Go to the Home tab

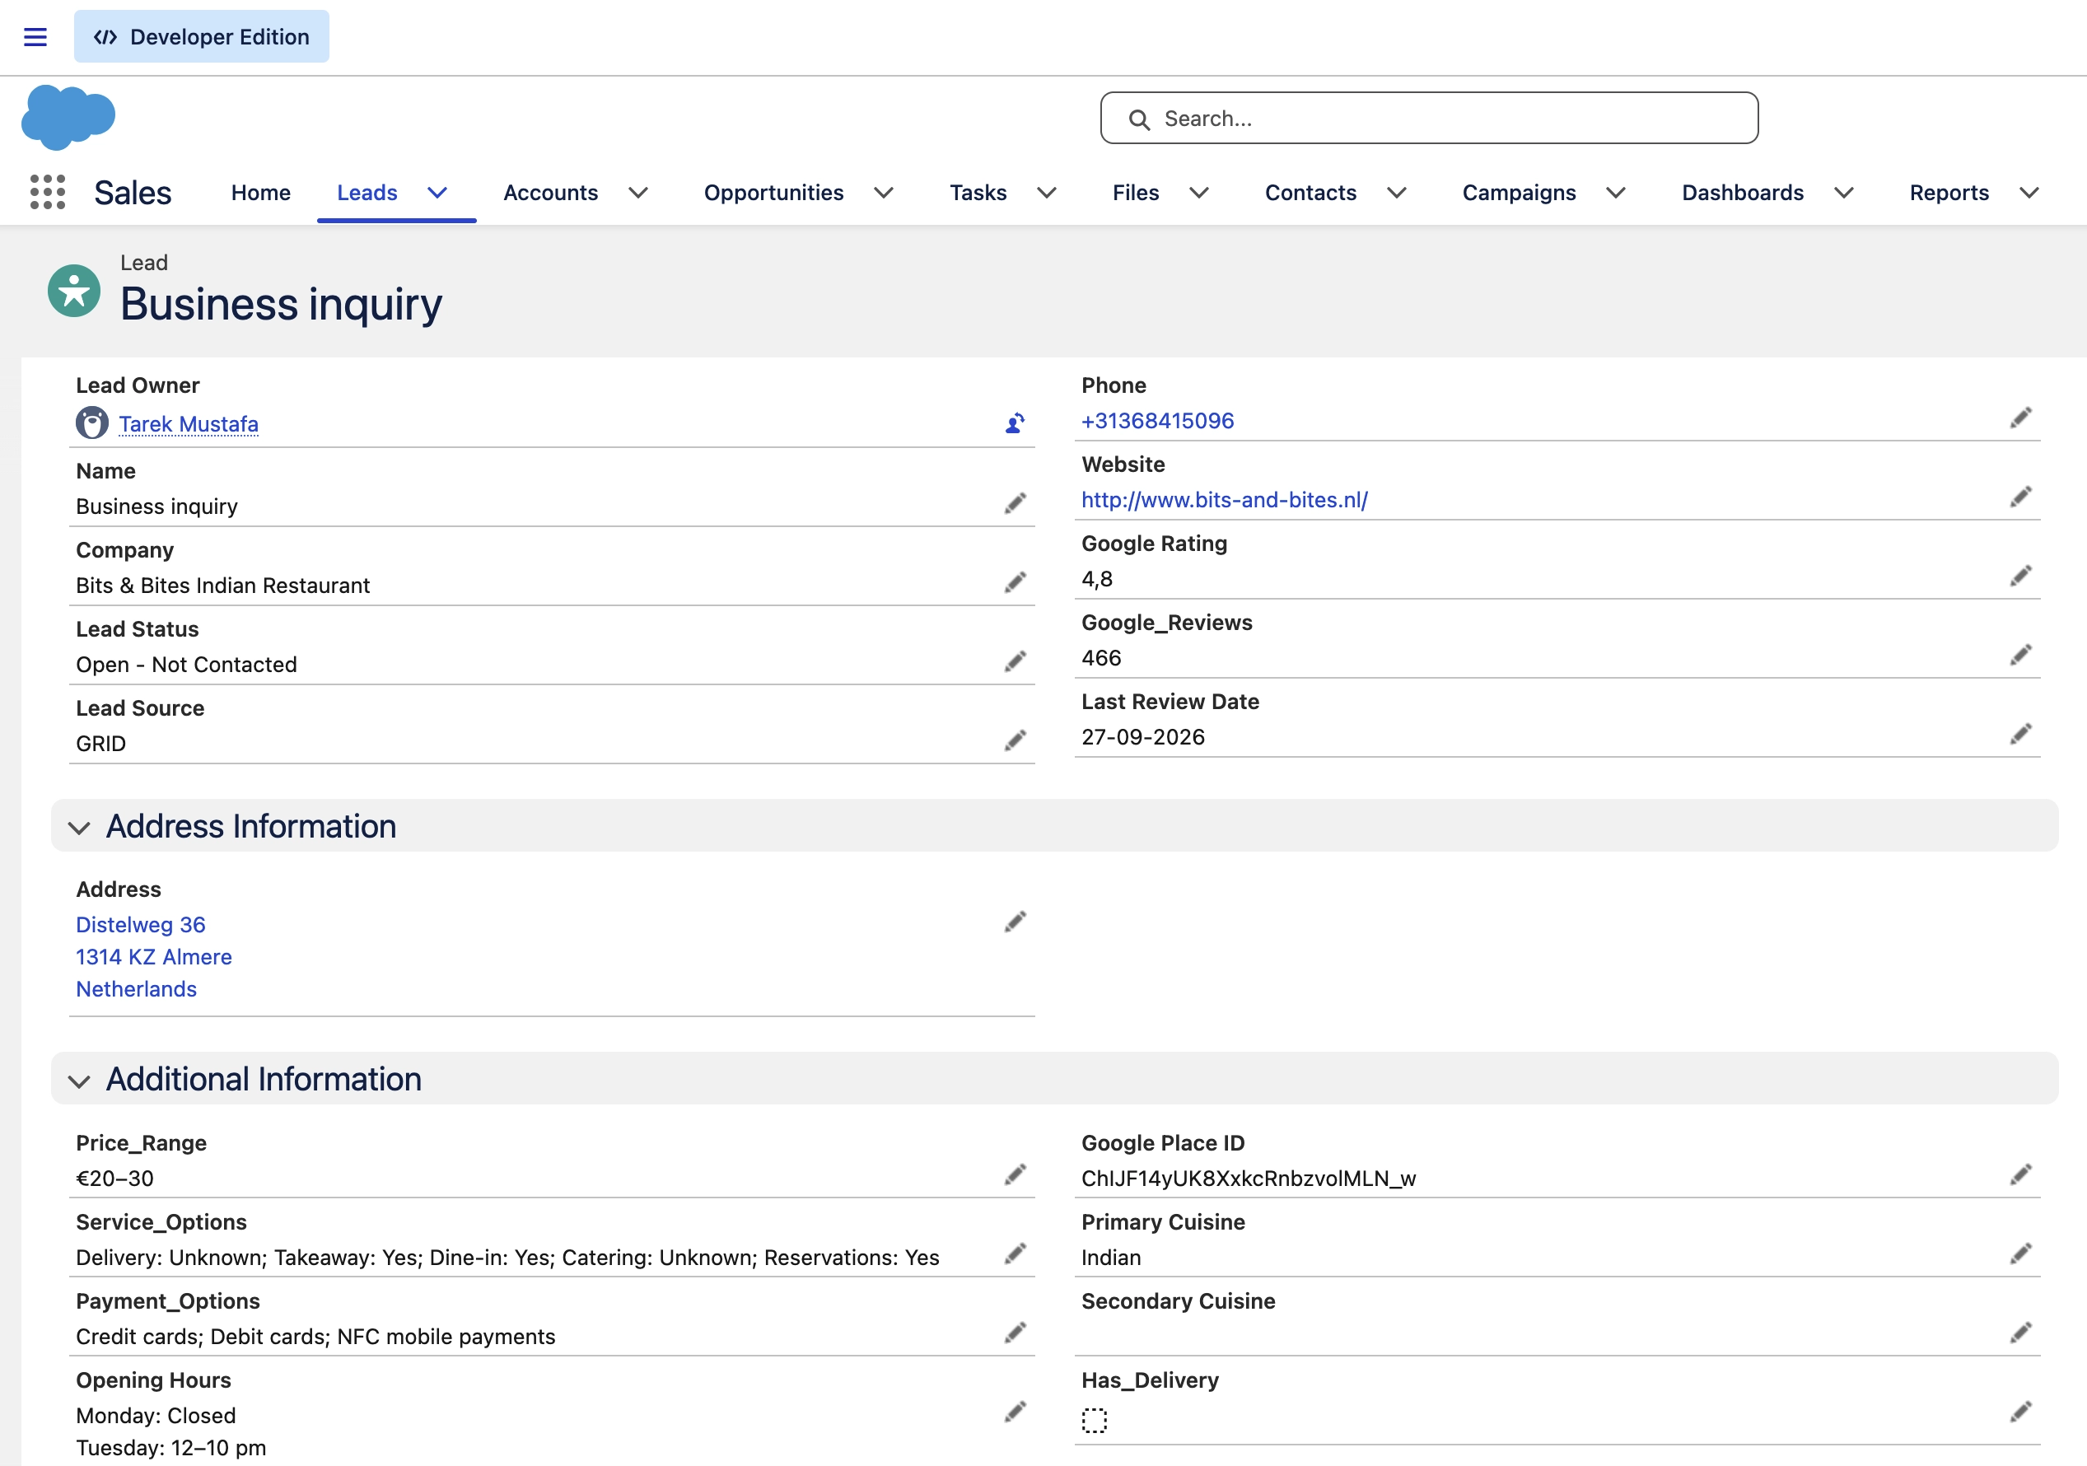[261, 193]
